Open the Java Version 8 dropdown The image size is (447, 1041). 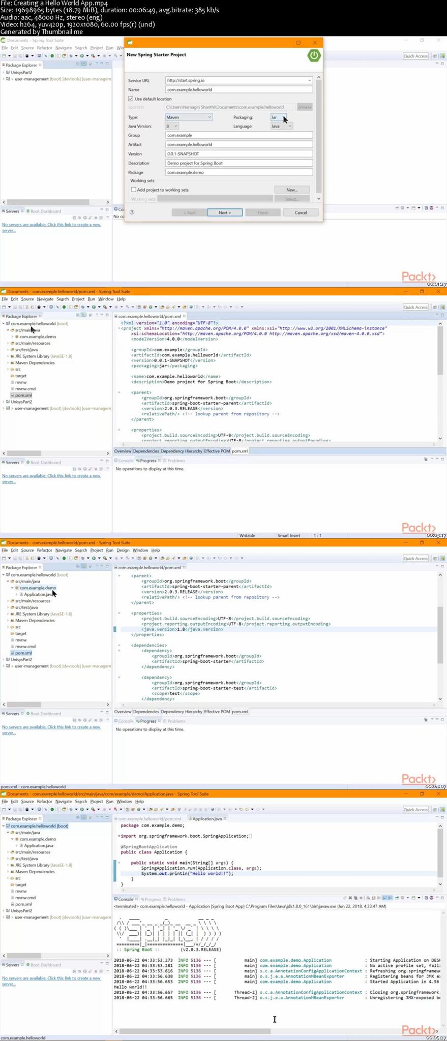point(172,126)
